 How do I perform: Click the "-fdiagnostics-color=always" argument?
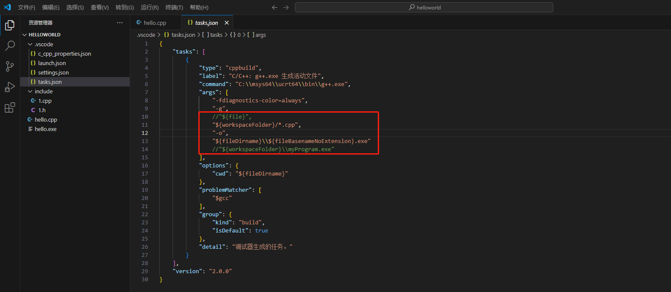pos(258,100)
